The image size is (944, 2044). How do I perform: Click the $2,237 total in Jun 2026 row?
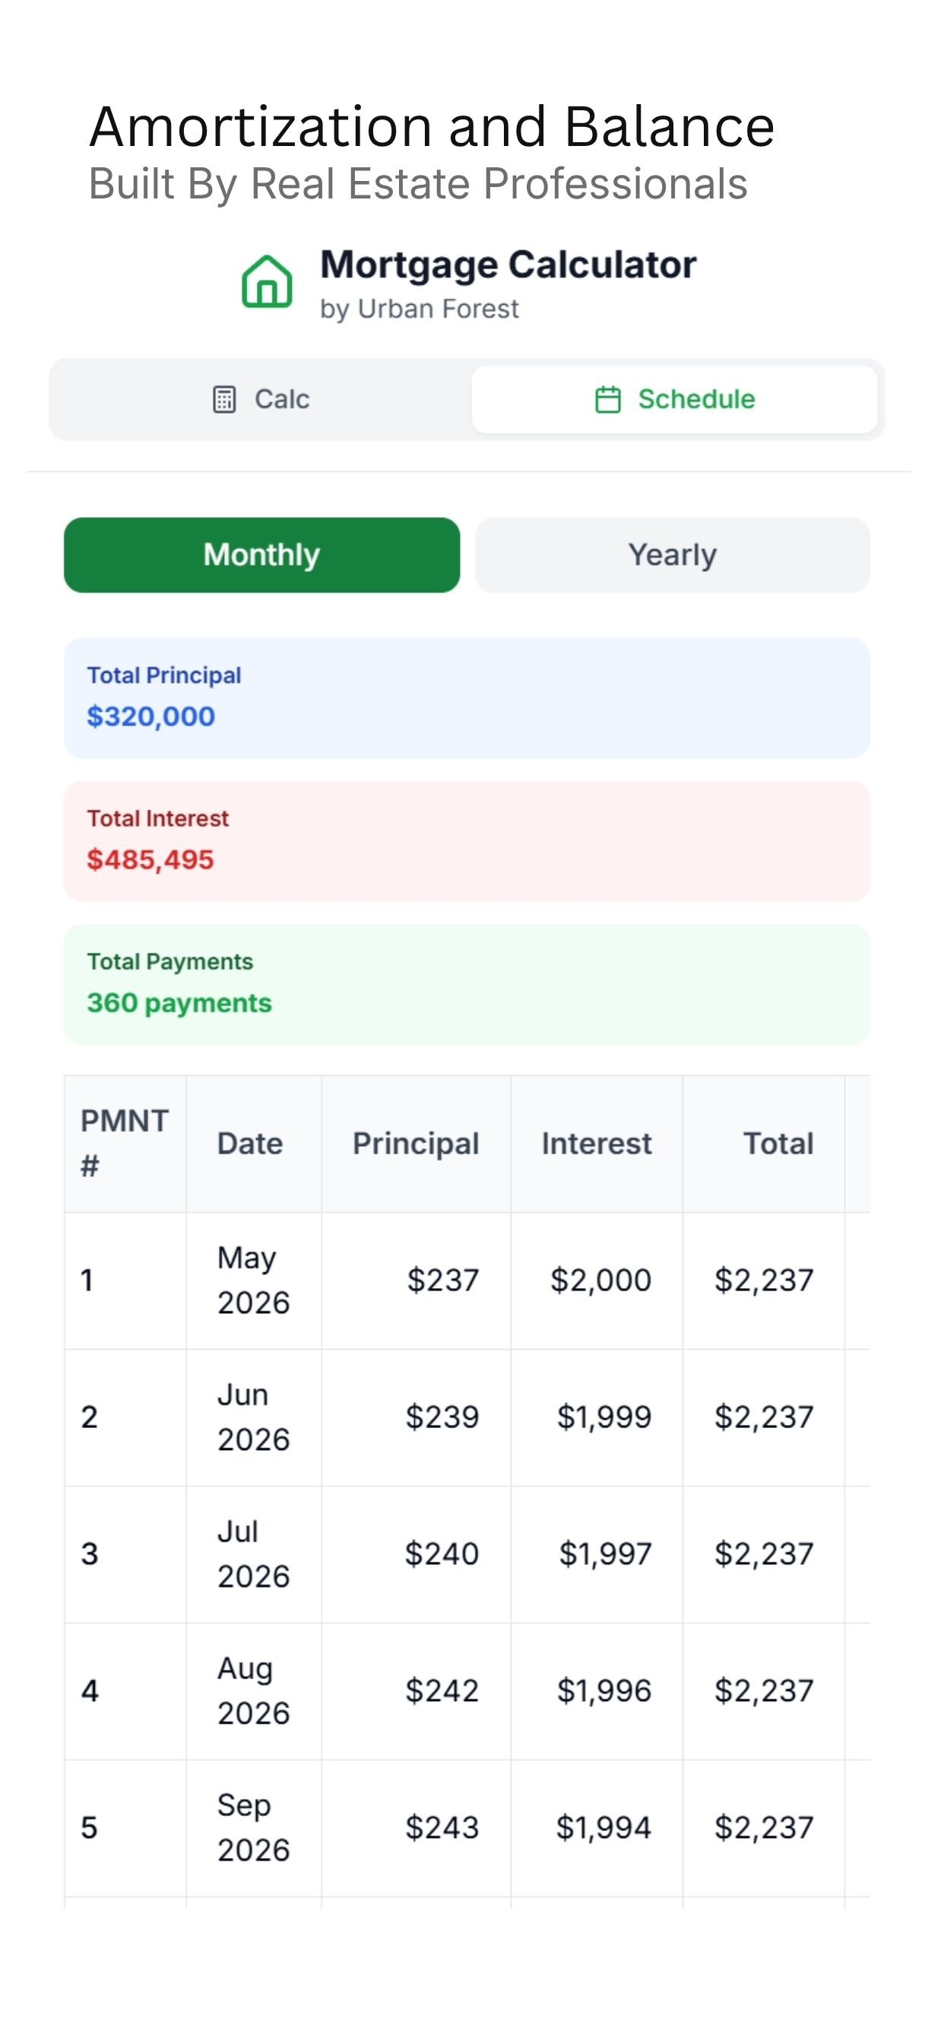click(x=763, y=1418)
